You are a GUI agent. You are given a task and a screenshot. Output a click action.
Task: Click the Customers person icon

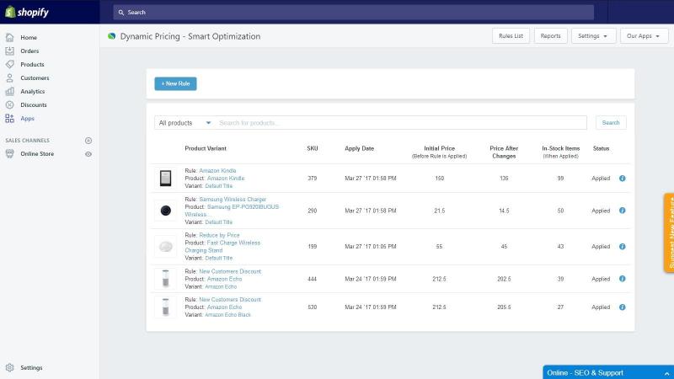pyautogui.click(x=9, y=77)
